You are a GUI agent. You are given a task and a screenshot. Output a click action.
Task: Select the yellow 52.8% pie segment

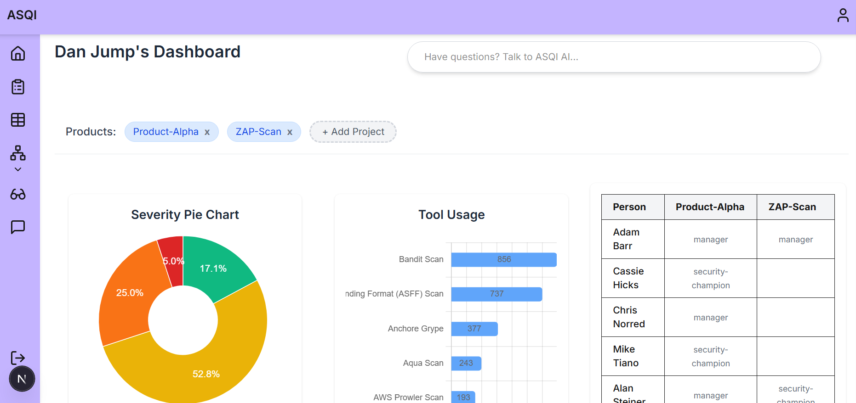(x=207, y=367)
